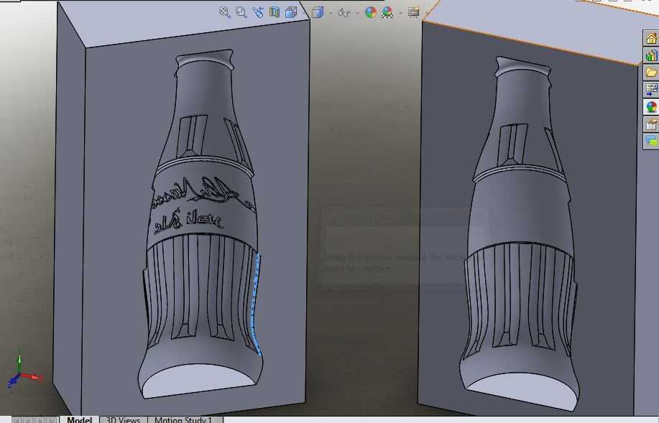Select the highlighted blue edge on left bottle

tap(254, 305)
